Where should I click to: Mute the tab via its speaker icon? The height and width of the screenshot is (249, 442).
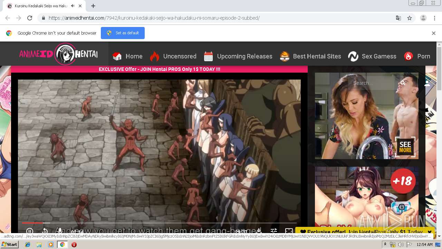(x=73, y=6)
